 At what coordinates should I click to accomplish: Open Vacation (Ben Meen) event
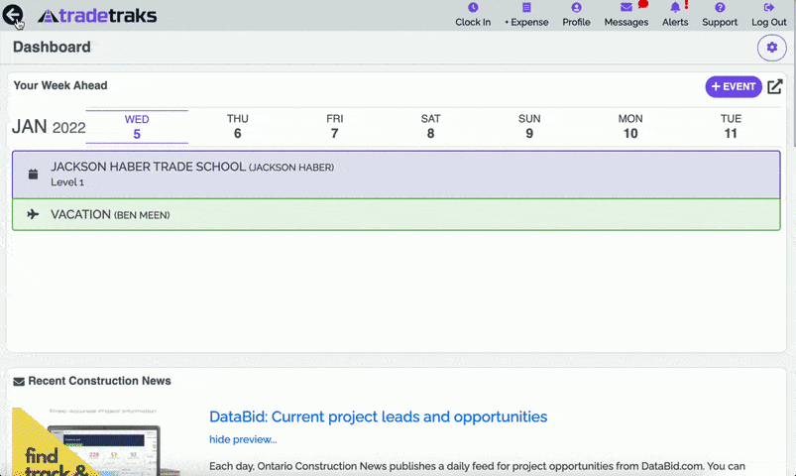(x=396, y=214)
